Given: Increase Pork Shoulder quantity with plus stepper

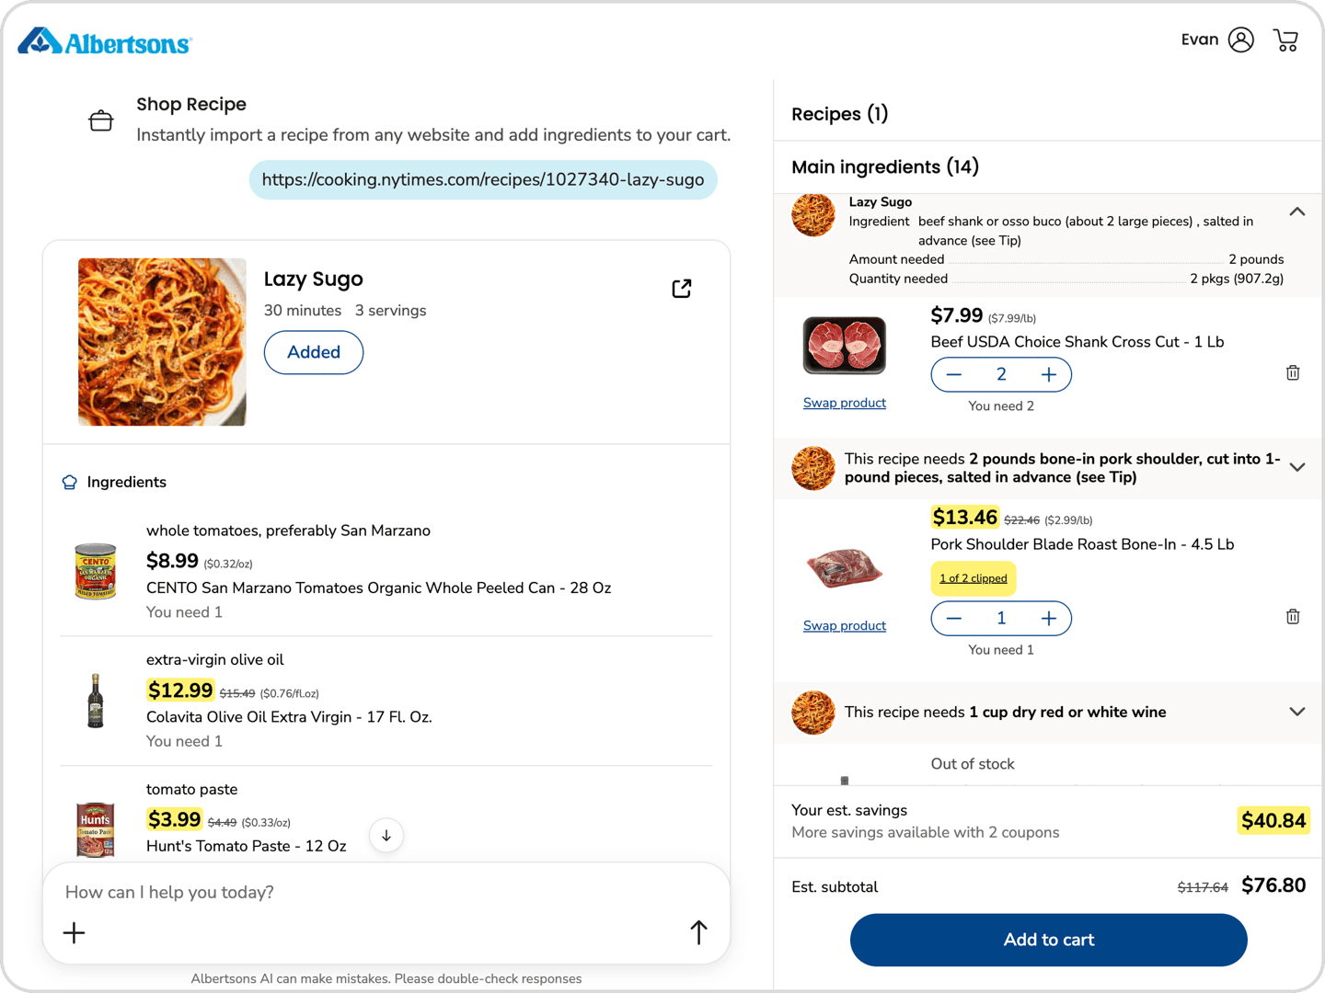Looking at the screenshot, I should coord(1048,618).
